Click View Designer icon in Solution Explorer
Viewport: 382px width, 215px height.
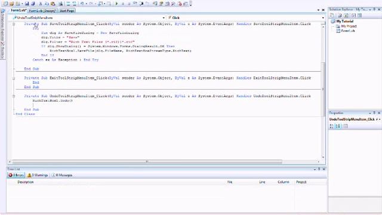click(x=359, y=16)
